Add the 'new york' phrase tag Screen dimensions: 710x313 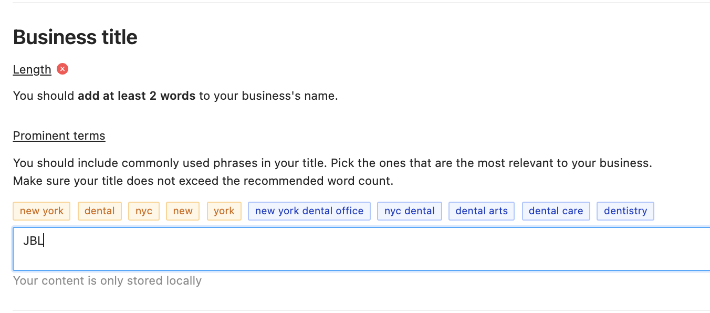[x=41, y=211]
